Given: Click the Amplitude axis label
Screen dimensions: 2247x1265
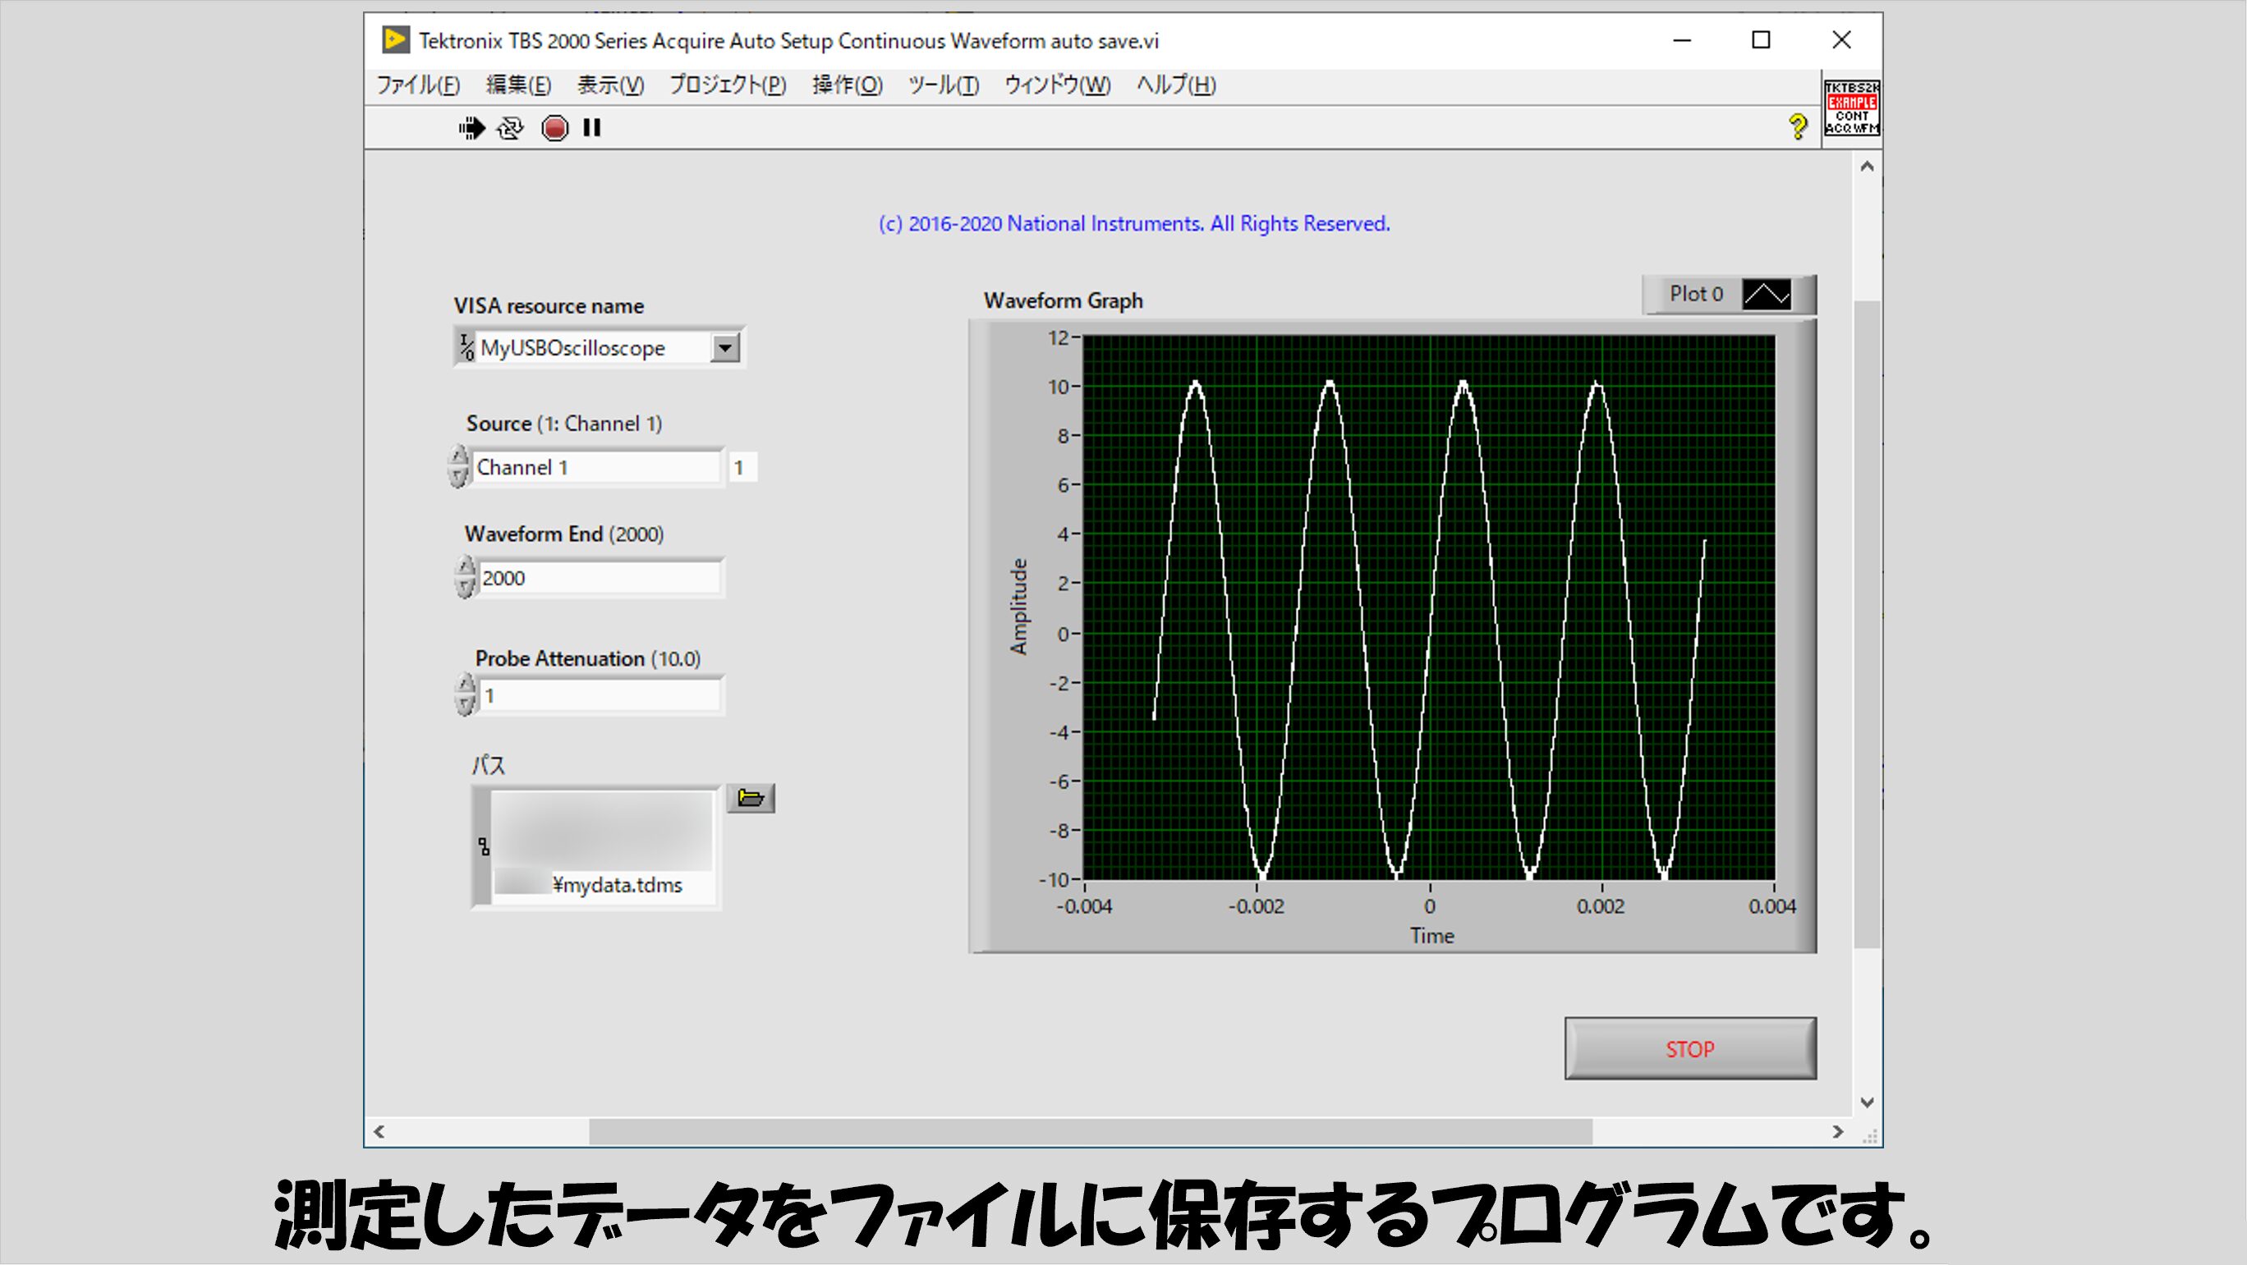Looking at the screenshot, I should pyautogui.click(x=1019, y=607).
